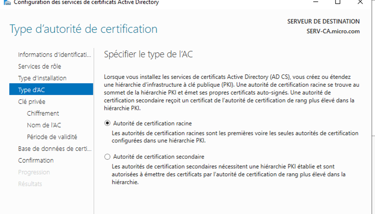The height and width of the screenshot is (214, 375).
Task: Open the Type d'installation step
Action: point(42,78)
